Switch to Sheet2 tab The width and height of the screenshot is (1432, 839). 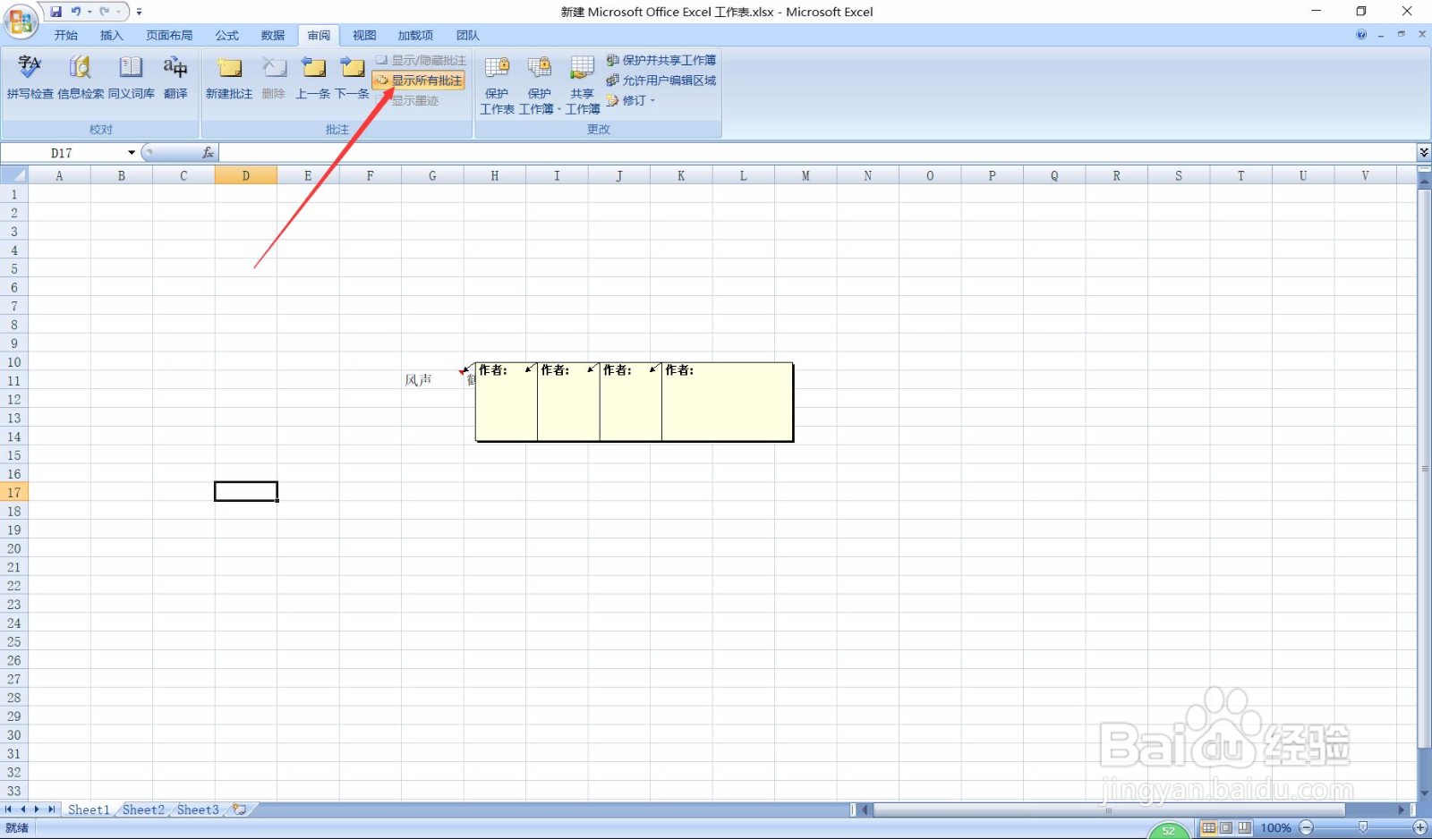tap(143, 809)
